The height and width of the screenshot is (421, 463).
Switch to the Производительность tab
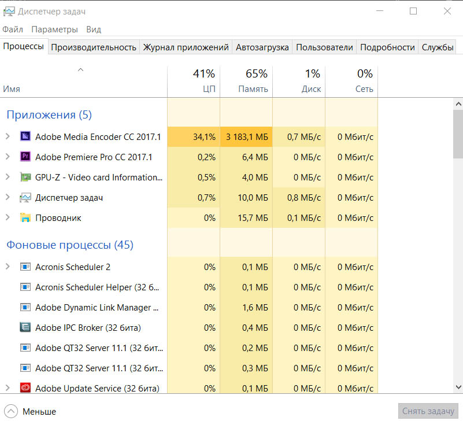click(x=94, y=47)
